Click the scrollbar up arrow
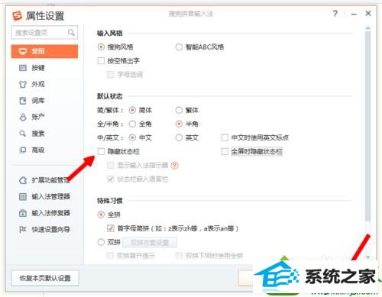 click(x=367, y=28)
